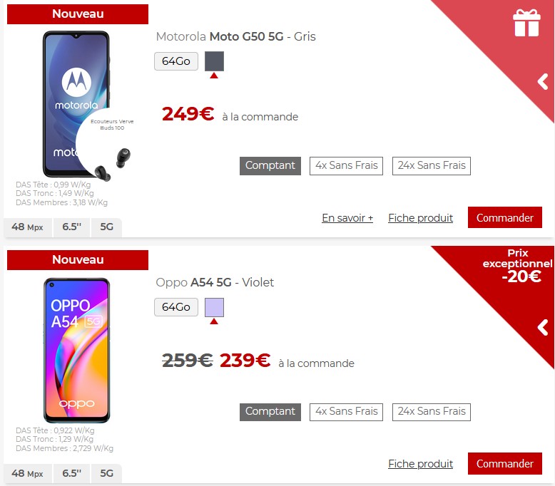Choose 24x Sans Frais for Oppo A54
The width and height of the screenshot is (555, 486).
coord(431,412)
